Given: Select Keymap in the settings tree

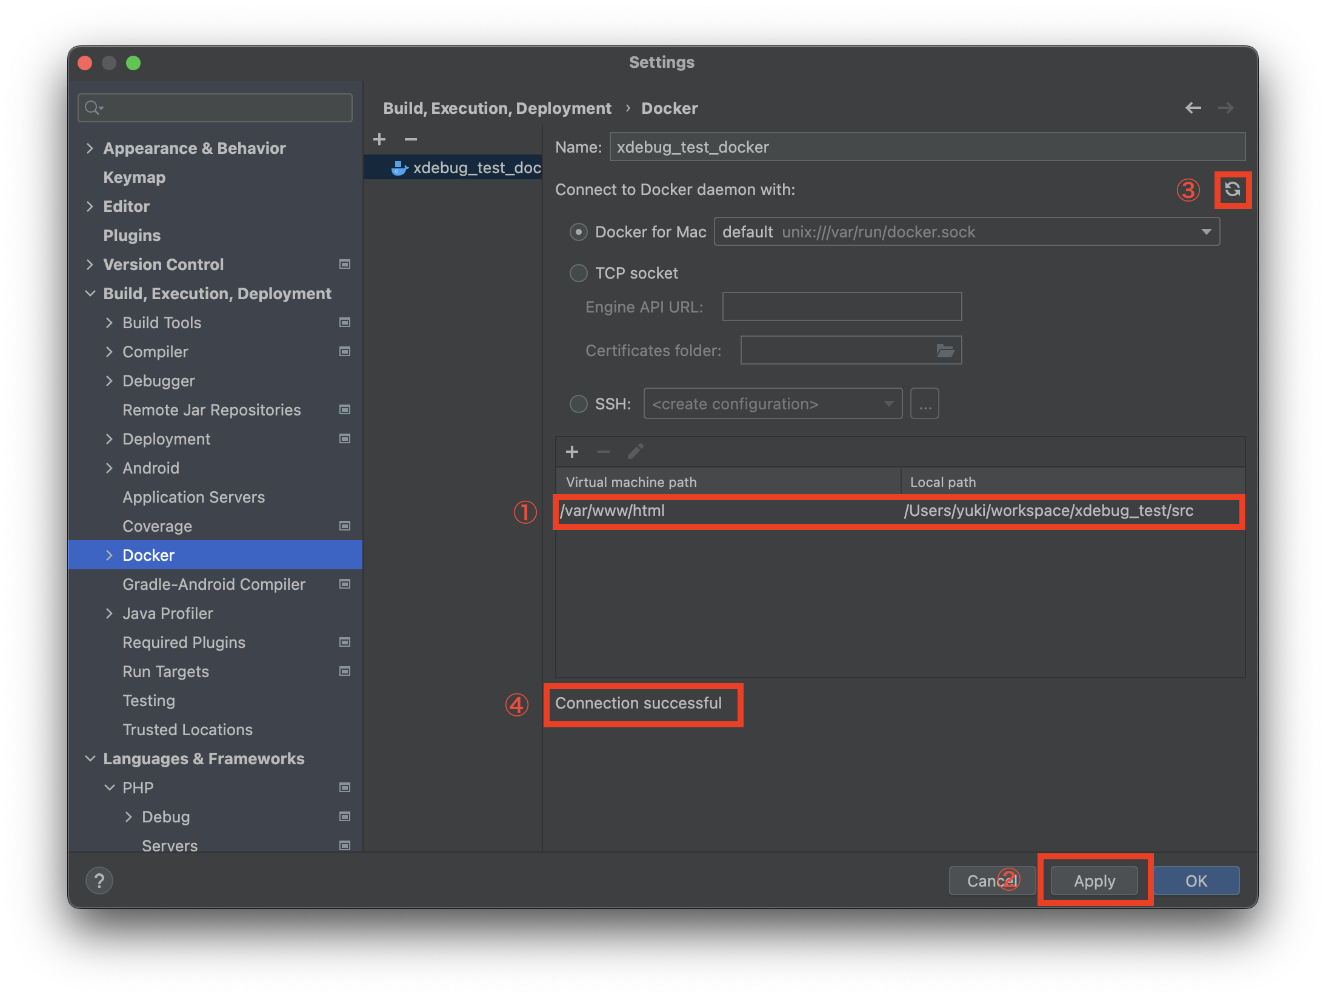Looking at the screenshot, I should pos(134,177).
